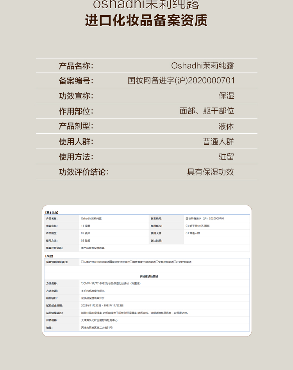Click the 地址 label

click(x=49, y=328)
